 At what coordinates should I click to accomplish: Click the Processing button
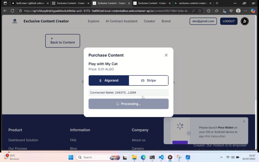[129, 104]
